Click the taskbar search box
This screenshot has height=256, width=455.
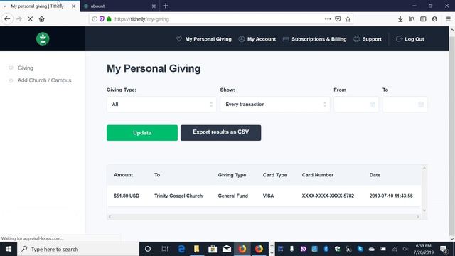coord(78,249)
